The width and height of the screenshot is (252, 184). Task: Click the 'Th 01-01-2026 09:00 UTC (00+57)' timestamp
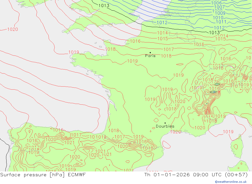[x=196, y=174]
